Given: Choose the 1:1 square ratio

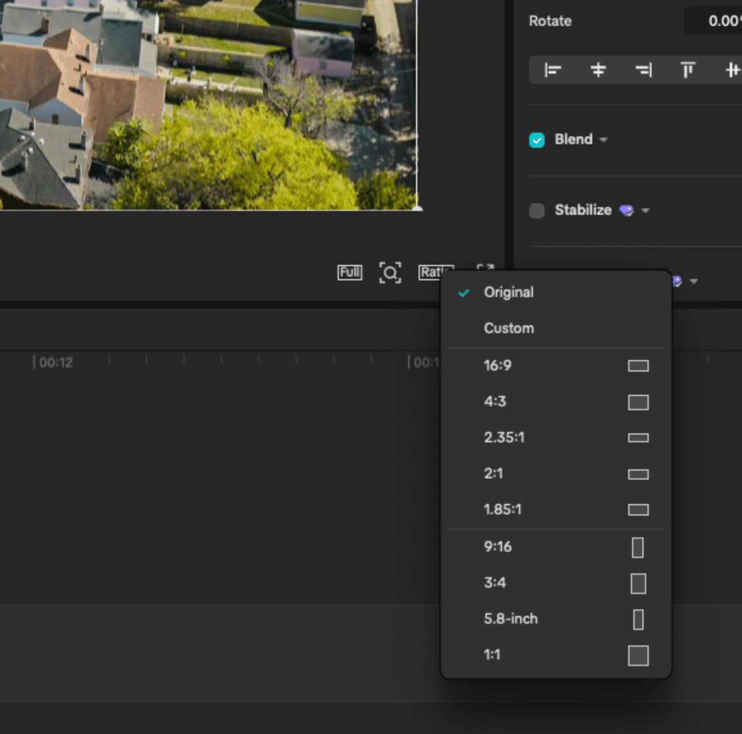Looking at the screenshot, I should click(492, 655).
